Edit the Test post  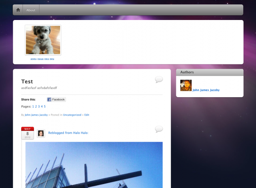coord(87,115)
